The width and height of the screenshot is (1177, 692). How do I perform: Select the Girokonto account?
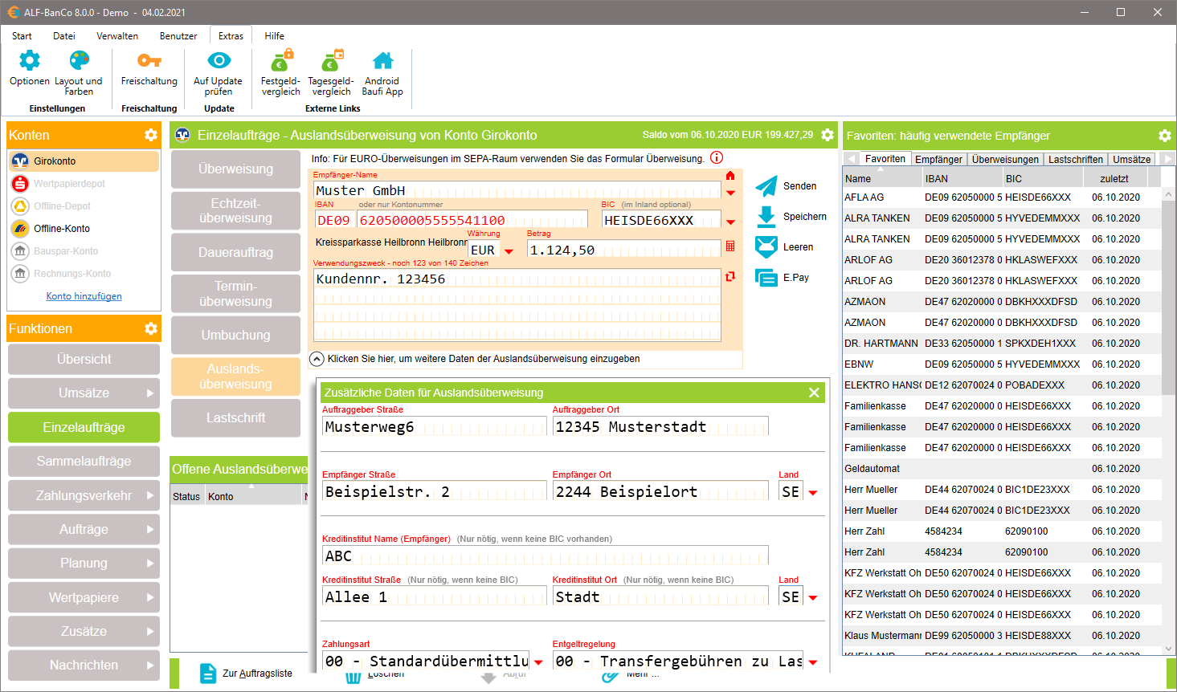pyautogui.click(x=84, y=161)
